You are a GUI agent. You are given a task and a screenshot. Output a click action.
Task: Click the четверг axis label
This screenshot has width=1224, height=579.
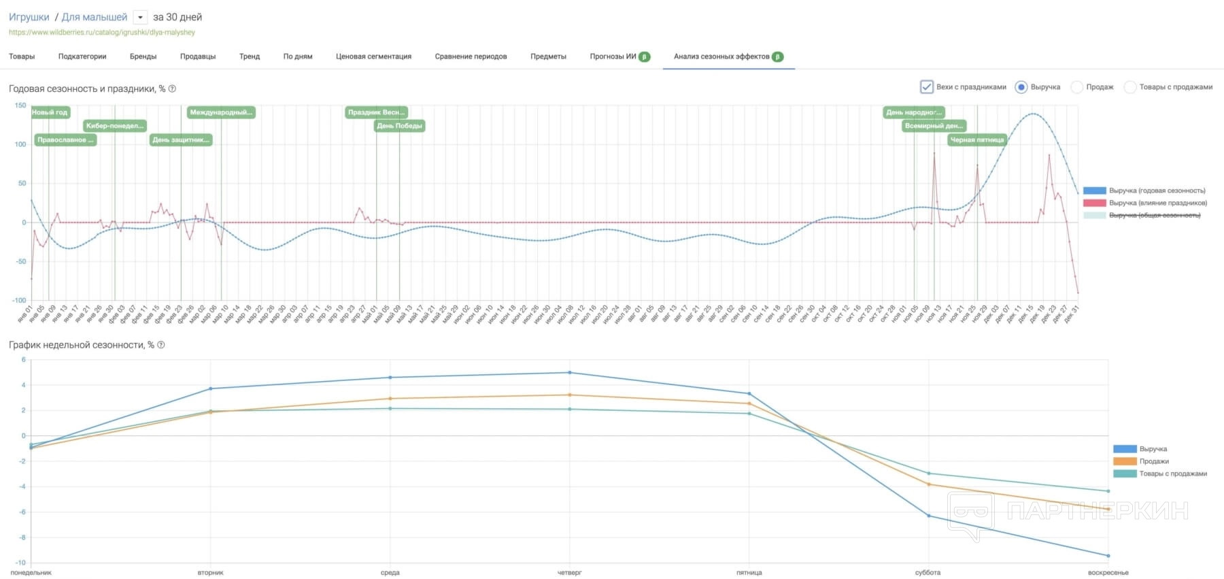coord(570,573)
